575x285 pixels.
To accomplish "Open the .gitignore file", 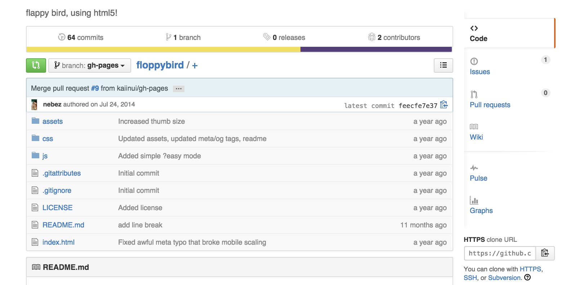I will [x=57, y=190].
